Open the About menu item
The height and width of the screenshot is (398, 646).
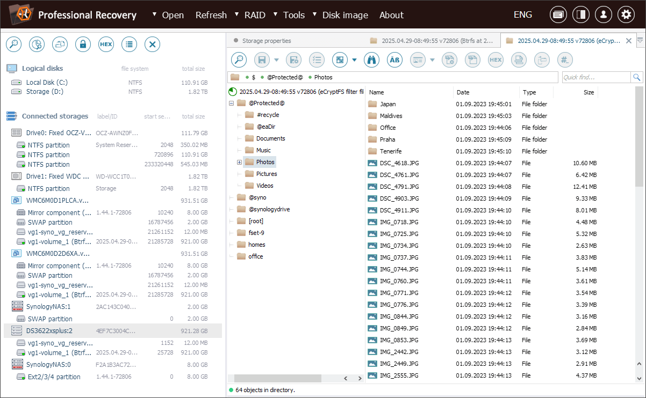tap(391, 15)
